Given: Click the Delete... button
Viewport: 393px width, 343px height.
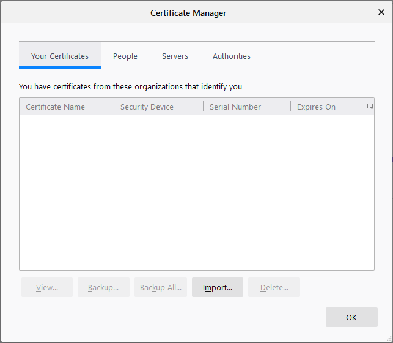Looking at the screenshot, I should pos(274,287).
